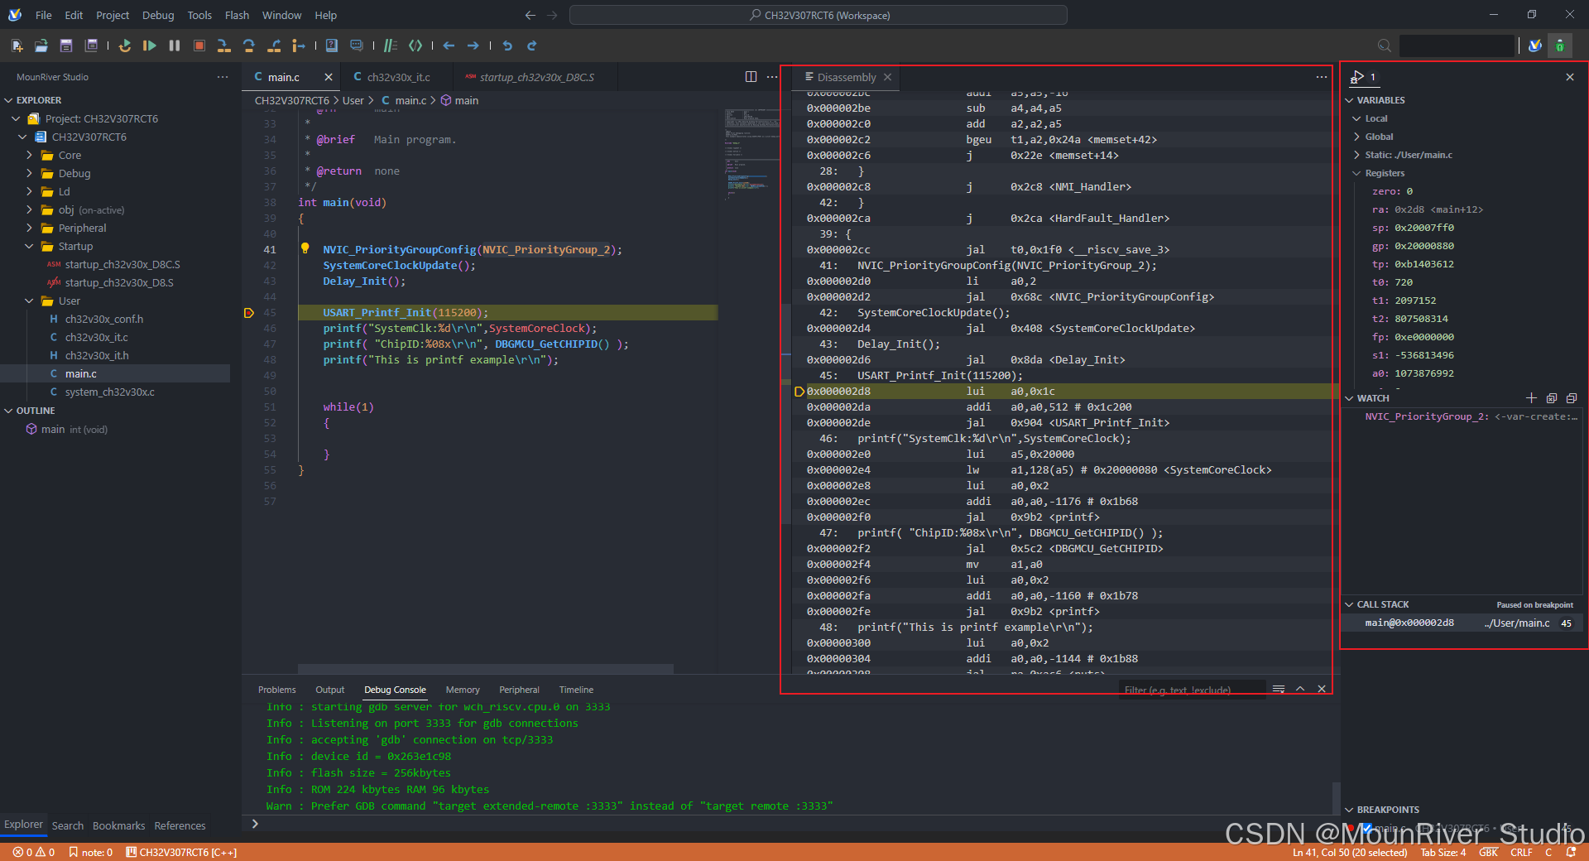The width and height of the screenshot is (1589, 861).
Task: Open the Peripheral panel tab
Action: click(x=519, y=690)
